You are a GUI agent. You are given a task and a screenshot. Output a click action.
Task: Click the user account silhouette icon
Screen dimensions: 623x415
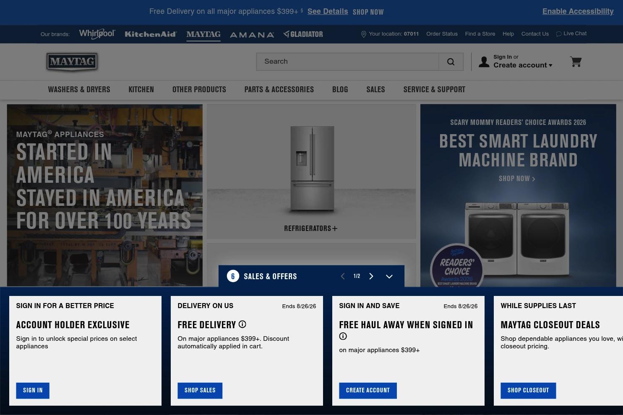[x=484, y=62]
